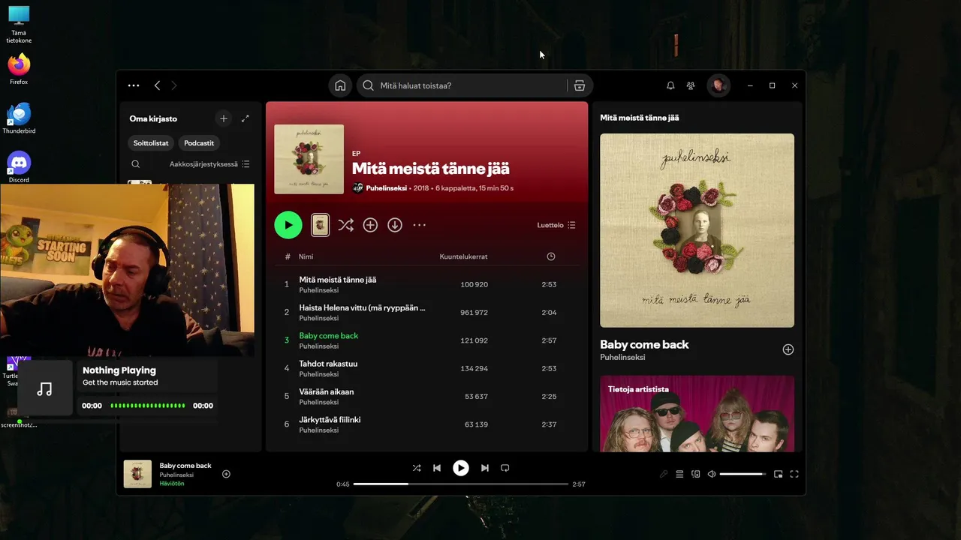This screenshot has height=540, width=961.
Task: Open the user profile avatar
Action: click(x=718, y=85)
